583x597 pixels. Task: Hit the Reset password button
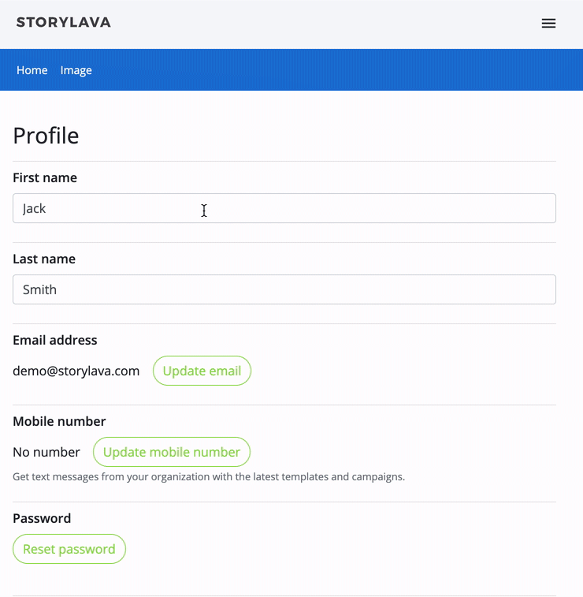tap(69, 549)
